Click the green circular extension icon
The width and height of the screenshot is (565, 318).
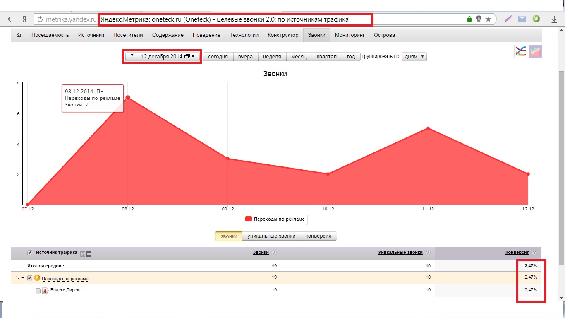click(536, 19)
